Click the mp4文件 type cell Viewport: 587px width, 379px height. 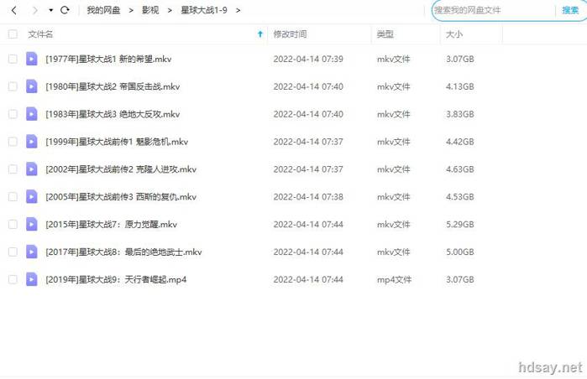coord(394,279)
